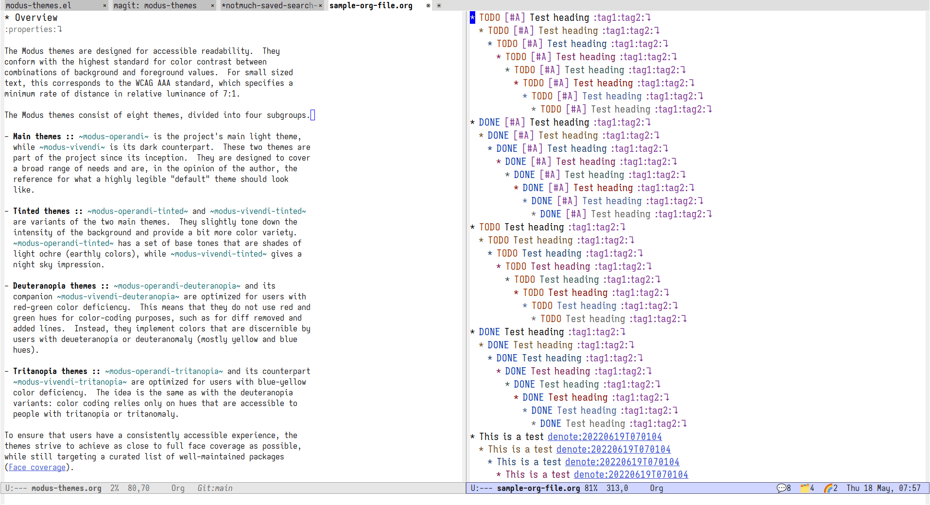Click the Org major mode in right mode line

click(656, 488)
